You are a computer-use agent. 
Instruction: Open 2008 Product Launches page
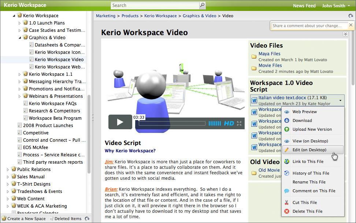(x=48, y=125)
